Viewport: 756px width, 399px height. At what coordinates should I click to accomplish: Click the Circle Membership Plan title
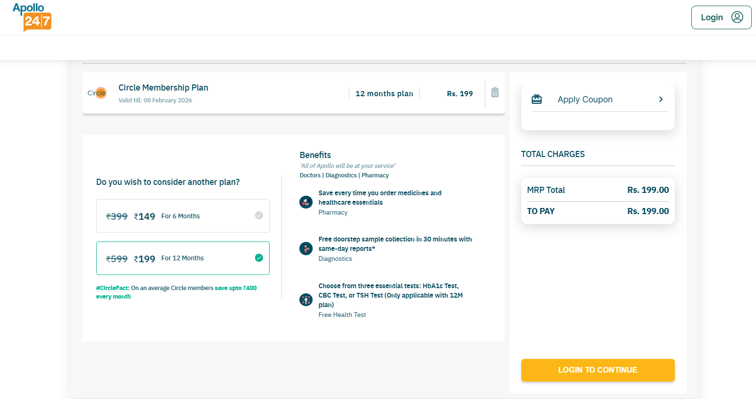click(x=163, y=88)
